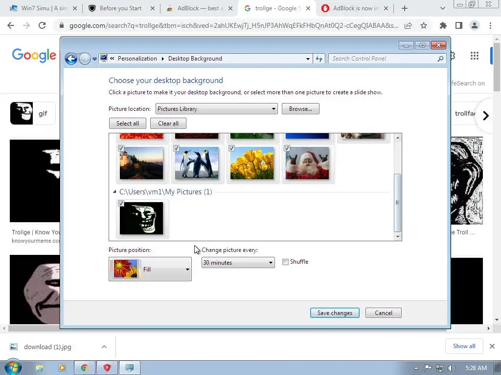This screenshot has height=375, width=501.
Task: Open the tab search chevron in Chrome
Action: pos(442,8)
